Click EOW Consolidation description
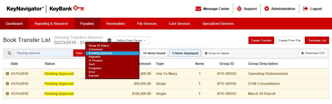This screenshot has height=104, width=332. (264, 84)
